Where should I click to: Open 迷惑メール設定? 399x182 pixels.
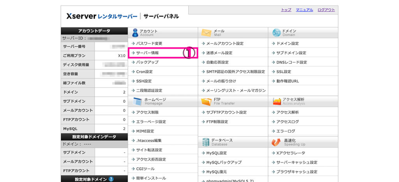click(219, 53)
